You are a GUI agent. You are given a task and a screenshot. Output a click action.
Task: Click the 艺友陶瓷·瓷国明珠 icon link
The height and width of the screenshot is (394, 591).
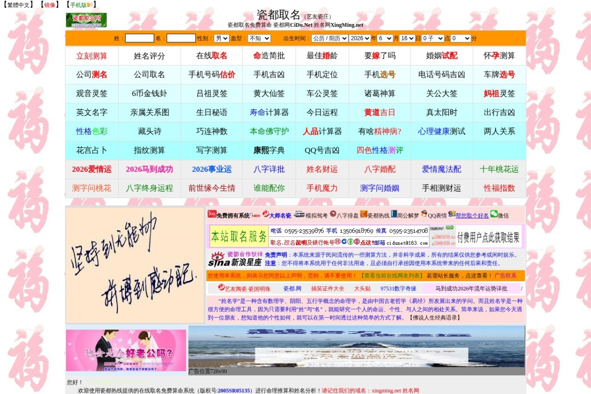click(221, 288)
